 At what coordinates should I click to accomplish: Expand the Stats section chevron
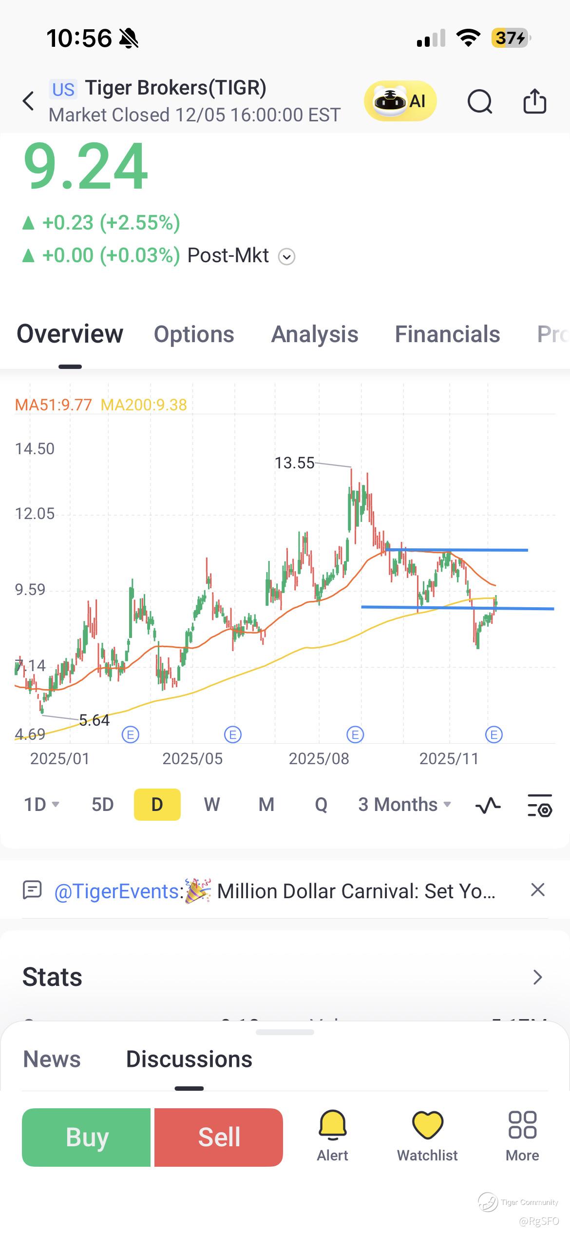point(537,977)
